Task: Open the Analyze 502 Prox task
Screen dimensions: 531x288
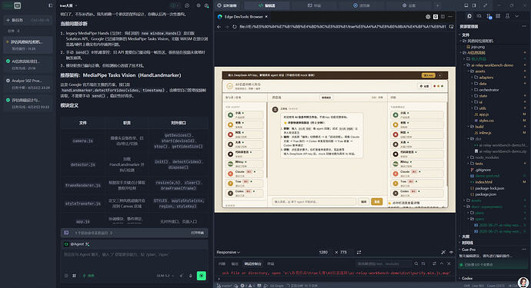Action: tap(28, 84)
